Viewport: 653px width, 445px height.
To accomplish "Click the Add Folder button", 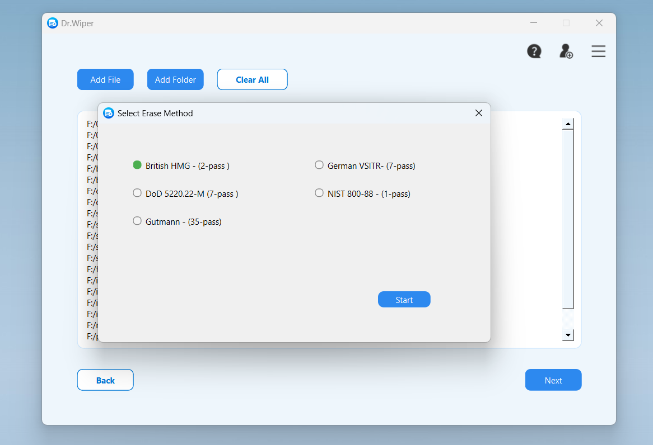I will click(175, 79).
